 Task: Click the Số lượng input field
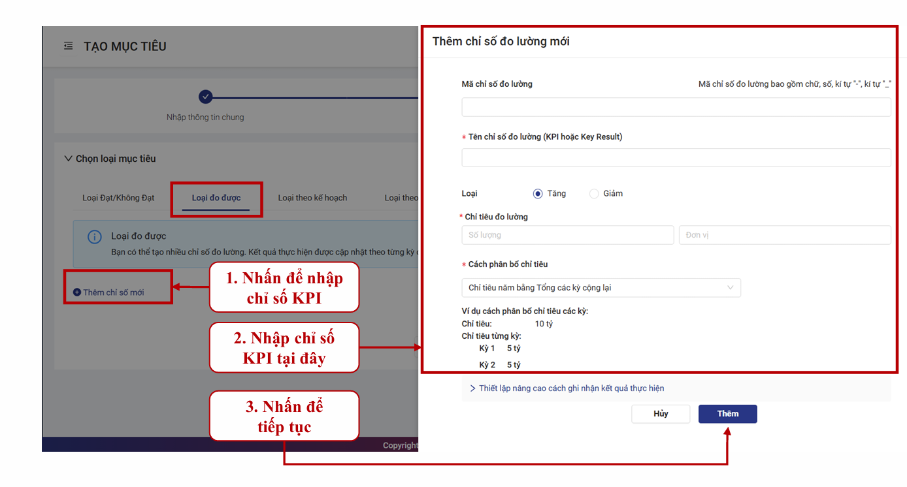click(567, 235)
